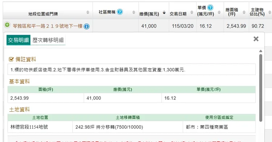Click the detail panel scrollbar thumb
272x142 pixels.
point(260,88)
